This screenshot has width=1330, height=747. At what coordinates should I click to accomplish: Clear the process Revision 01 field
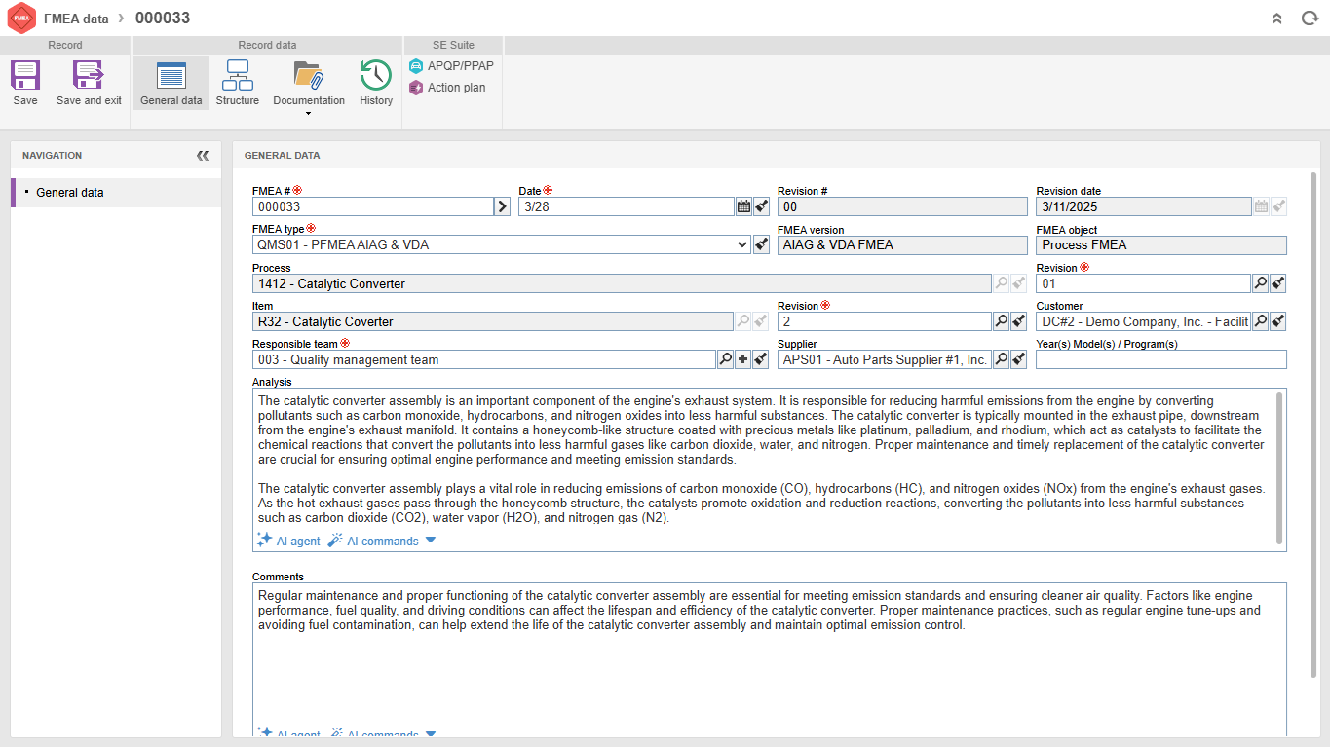click(1278, 283)
